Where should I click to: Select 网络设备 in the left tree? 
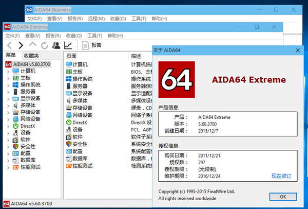pyautogui.click(x=30, y=119)
